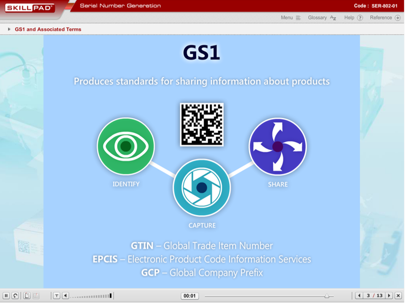The width and height of the screenshot is (405, 303).
Task: Open the Help section
Action: click(x=353, y=18)
